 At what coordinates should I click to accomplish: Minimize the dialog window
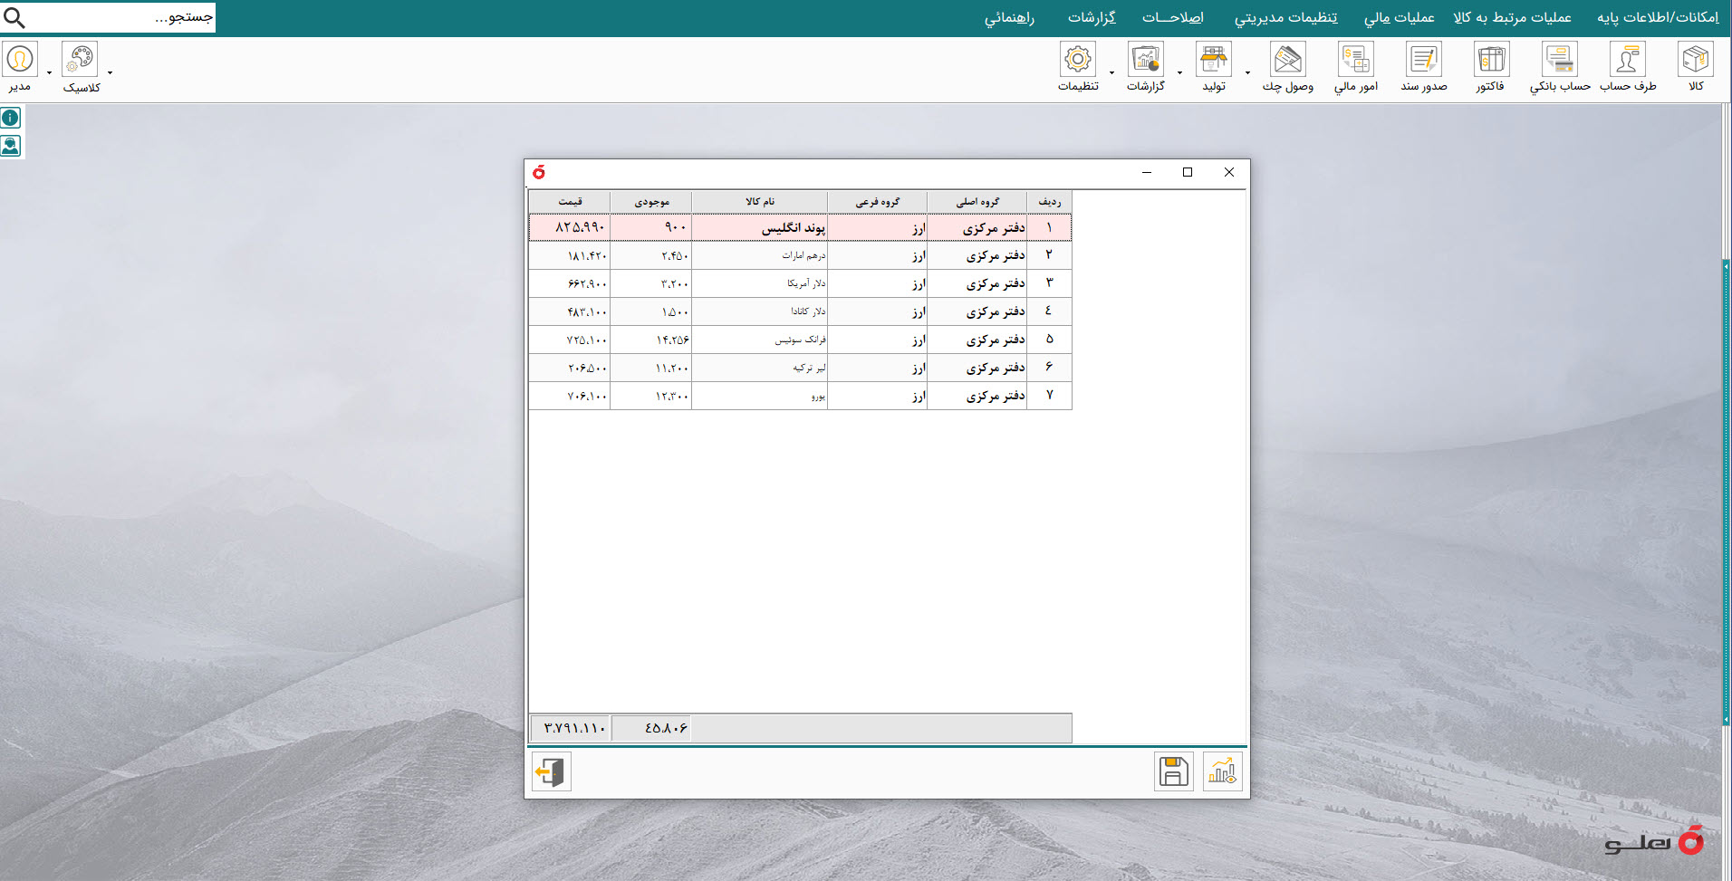tap(1147, 172)
